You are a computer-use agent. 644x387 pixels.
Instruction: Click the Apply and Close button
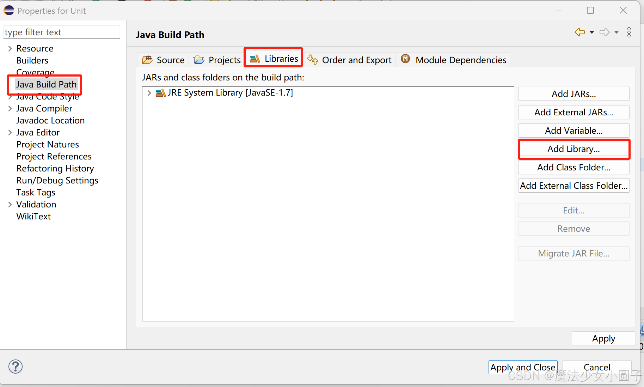point(523,367)
